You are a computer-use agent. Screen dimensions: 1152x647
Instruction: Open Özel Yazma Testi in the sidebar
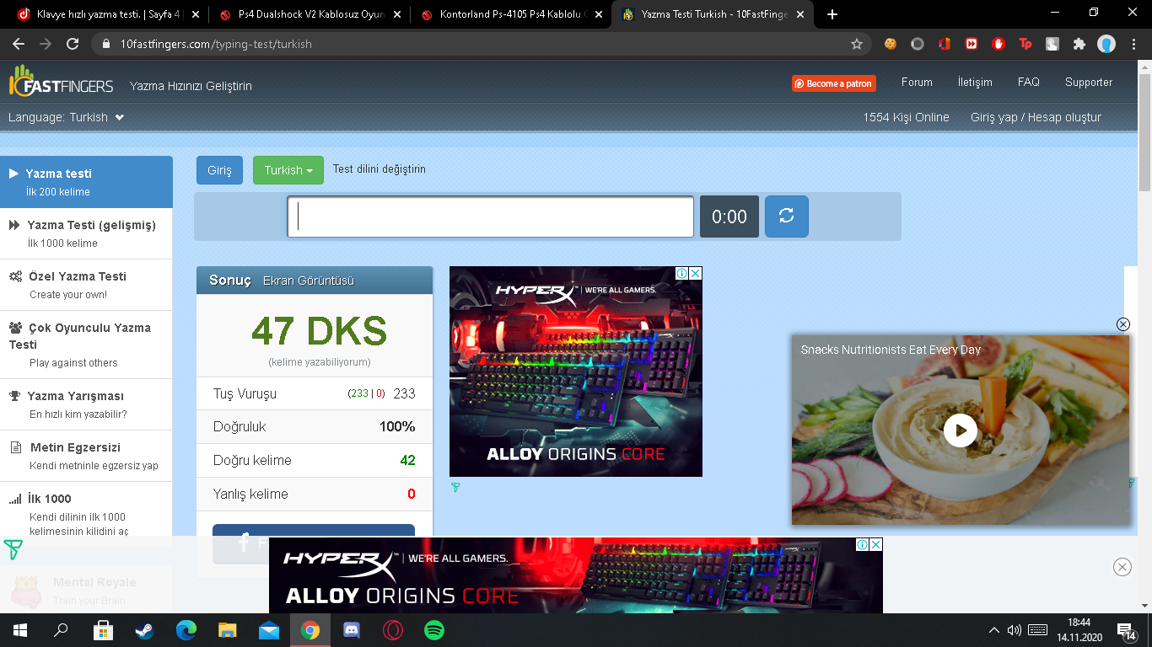(x=86, y=285)
